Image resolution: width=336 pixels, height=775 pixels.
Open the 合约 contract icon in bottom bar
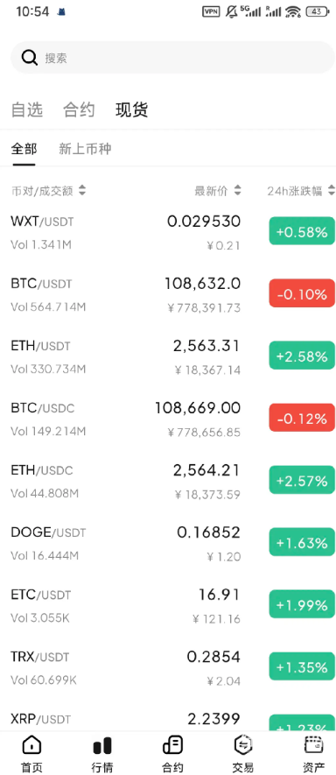tap(173, 744)
